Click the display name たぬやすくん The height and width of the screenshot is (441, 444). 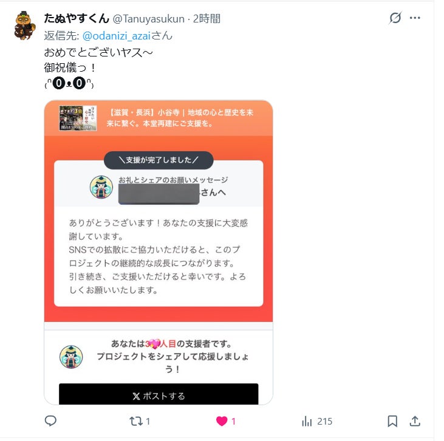coord(77,18)
